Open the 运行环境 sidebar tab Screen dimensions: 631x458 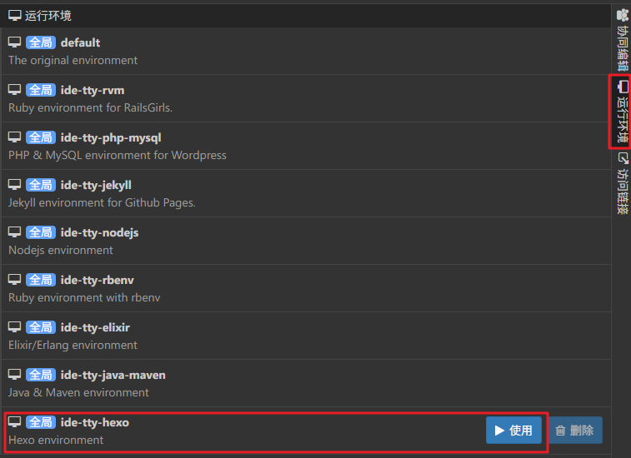point(622,112)
